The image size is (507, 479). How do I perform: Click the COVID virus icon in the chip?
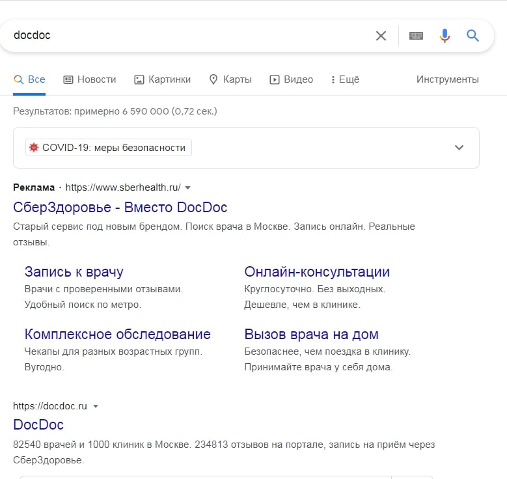pyautogui.click(x=34, y=148)
